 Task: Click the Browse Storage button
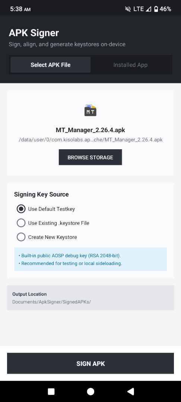(90, 157)
